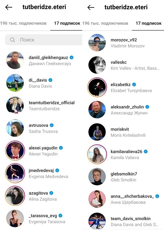Select left 17 подписок tab
164x230 pixels.
click(67, 23)
